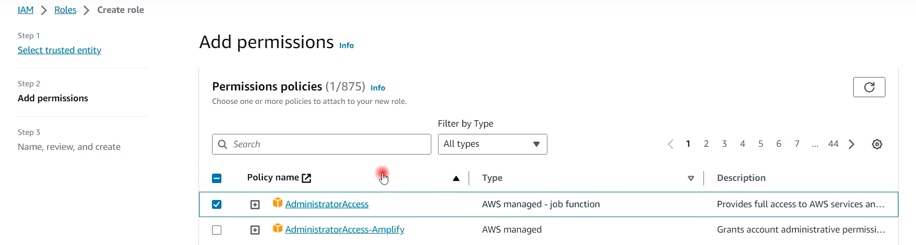
Task: Jump to page 44 of policies
Action: [833, 144]
